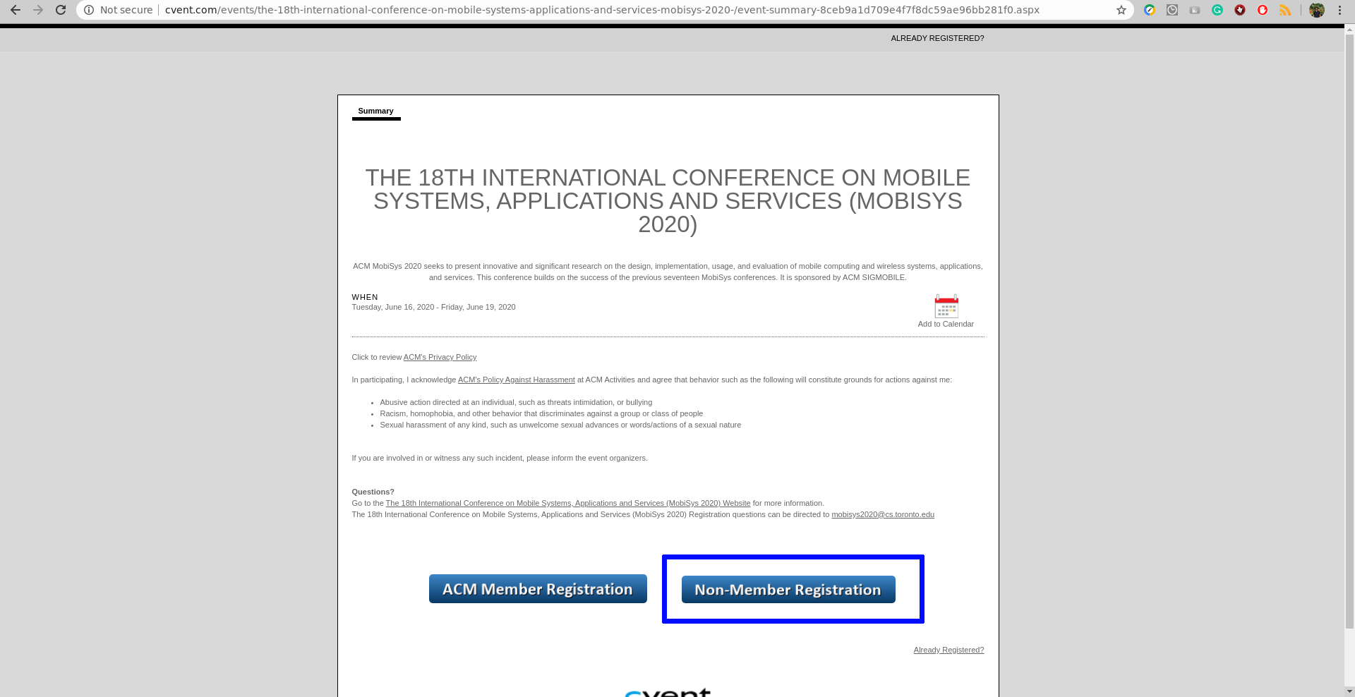Click Non-Member Registration button

pos(788,590)
